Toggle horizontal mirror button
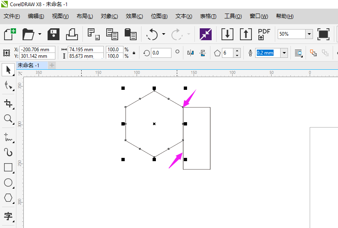The image size is (338, 228). (190, 53)
